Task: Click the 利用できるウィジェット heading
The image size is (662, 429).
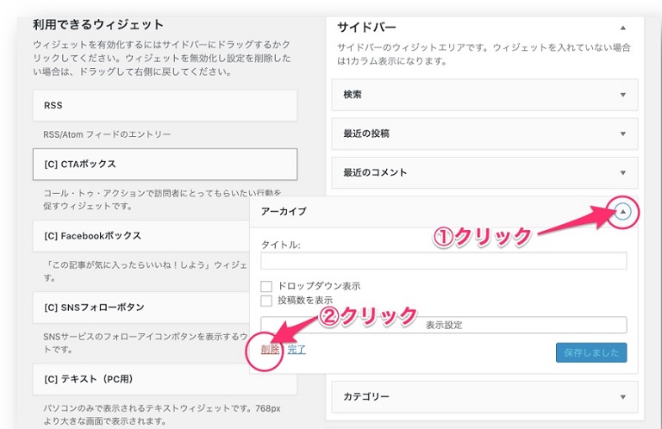Action: [x=98, y=24]
